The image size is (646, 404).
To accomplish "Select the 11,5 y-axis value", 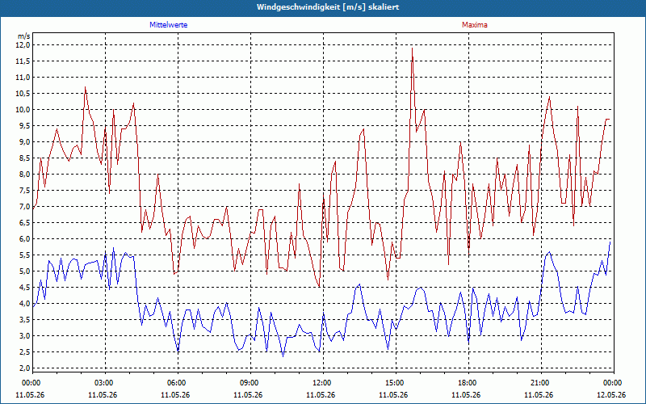I will pyautogui.click(x=23, y=61).
